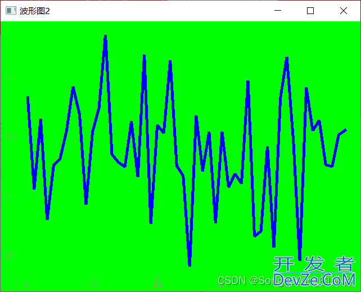The width and height of the screenshot is (361, 292).
Task: Click the y-axis label -1
Action: click(5, 196)
